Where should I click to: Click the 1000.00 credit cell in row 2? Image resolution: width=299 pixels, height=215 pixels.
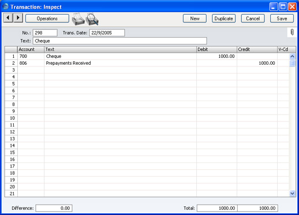coord(257,63)
